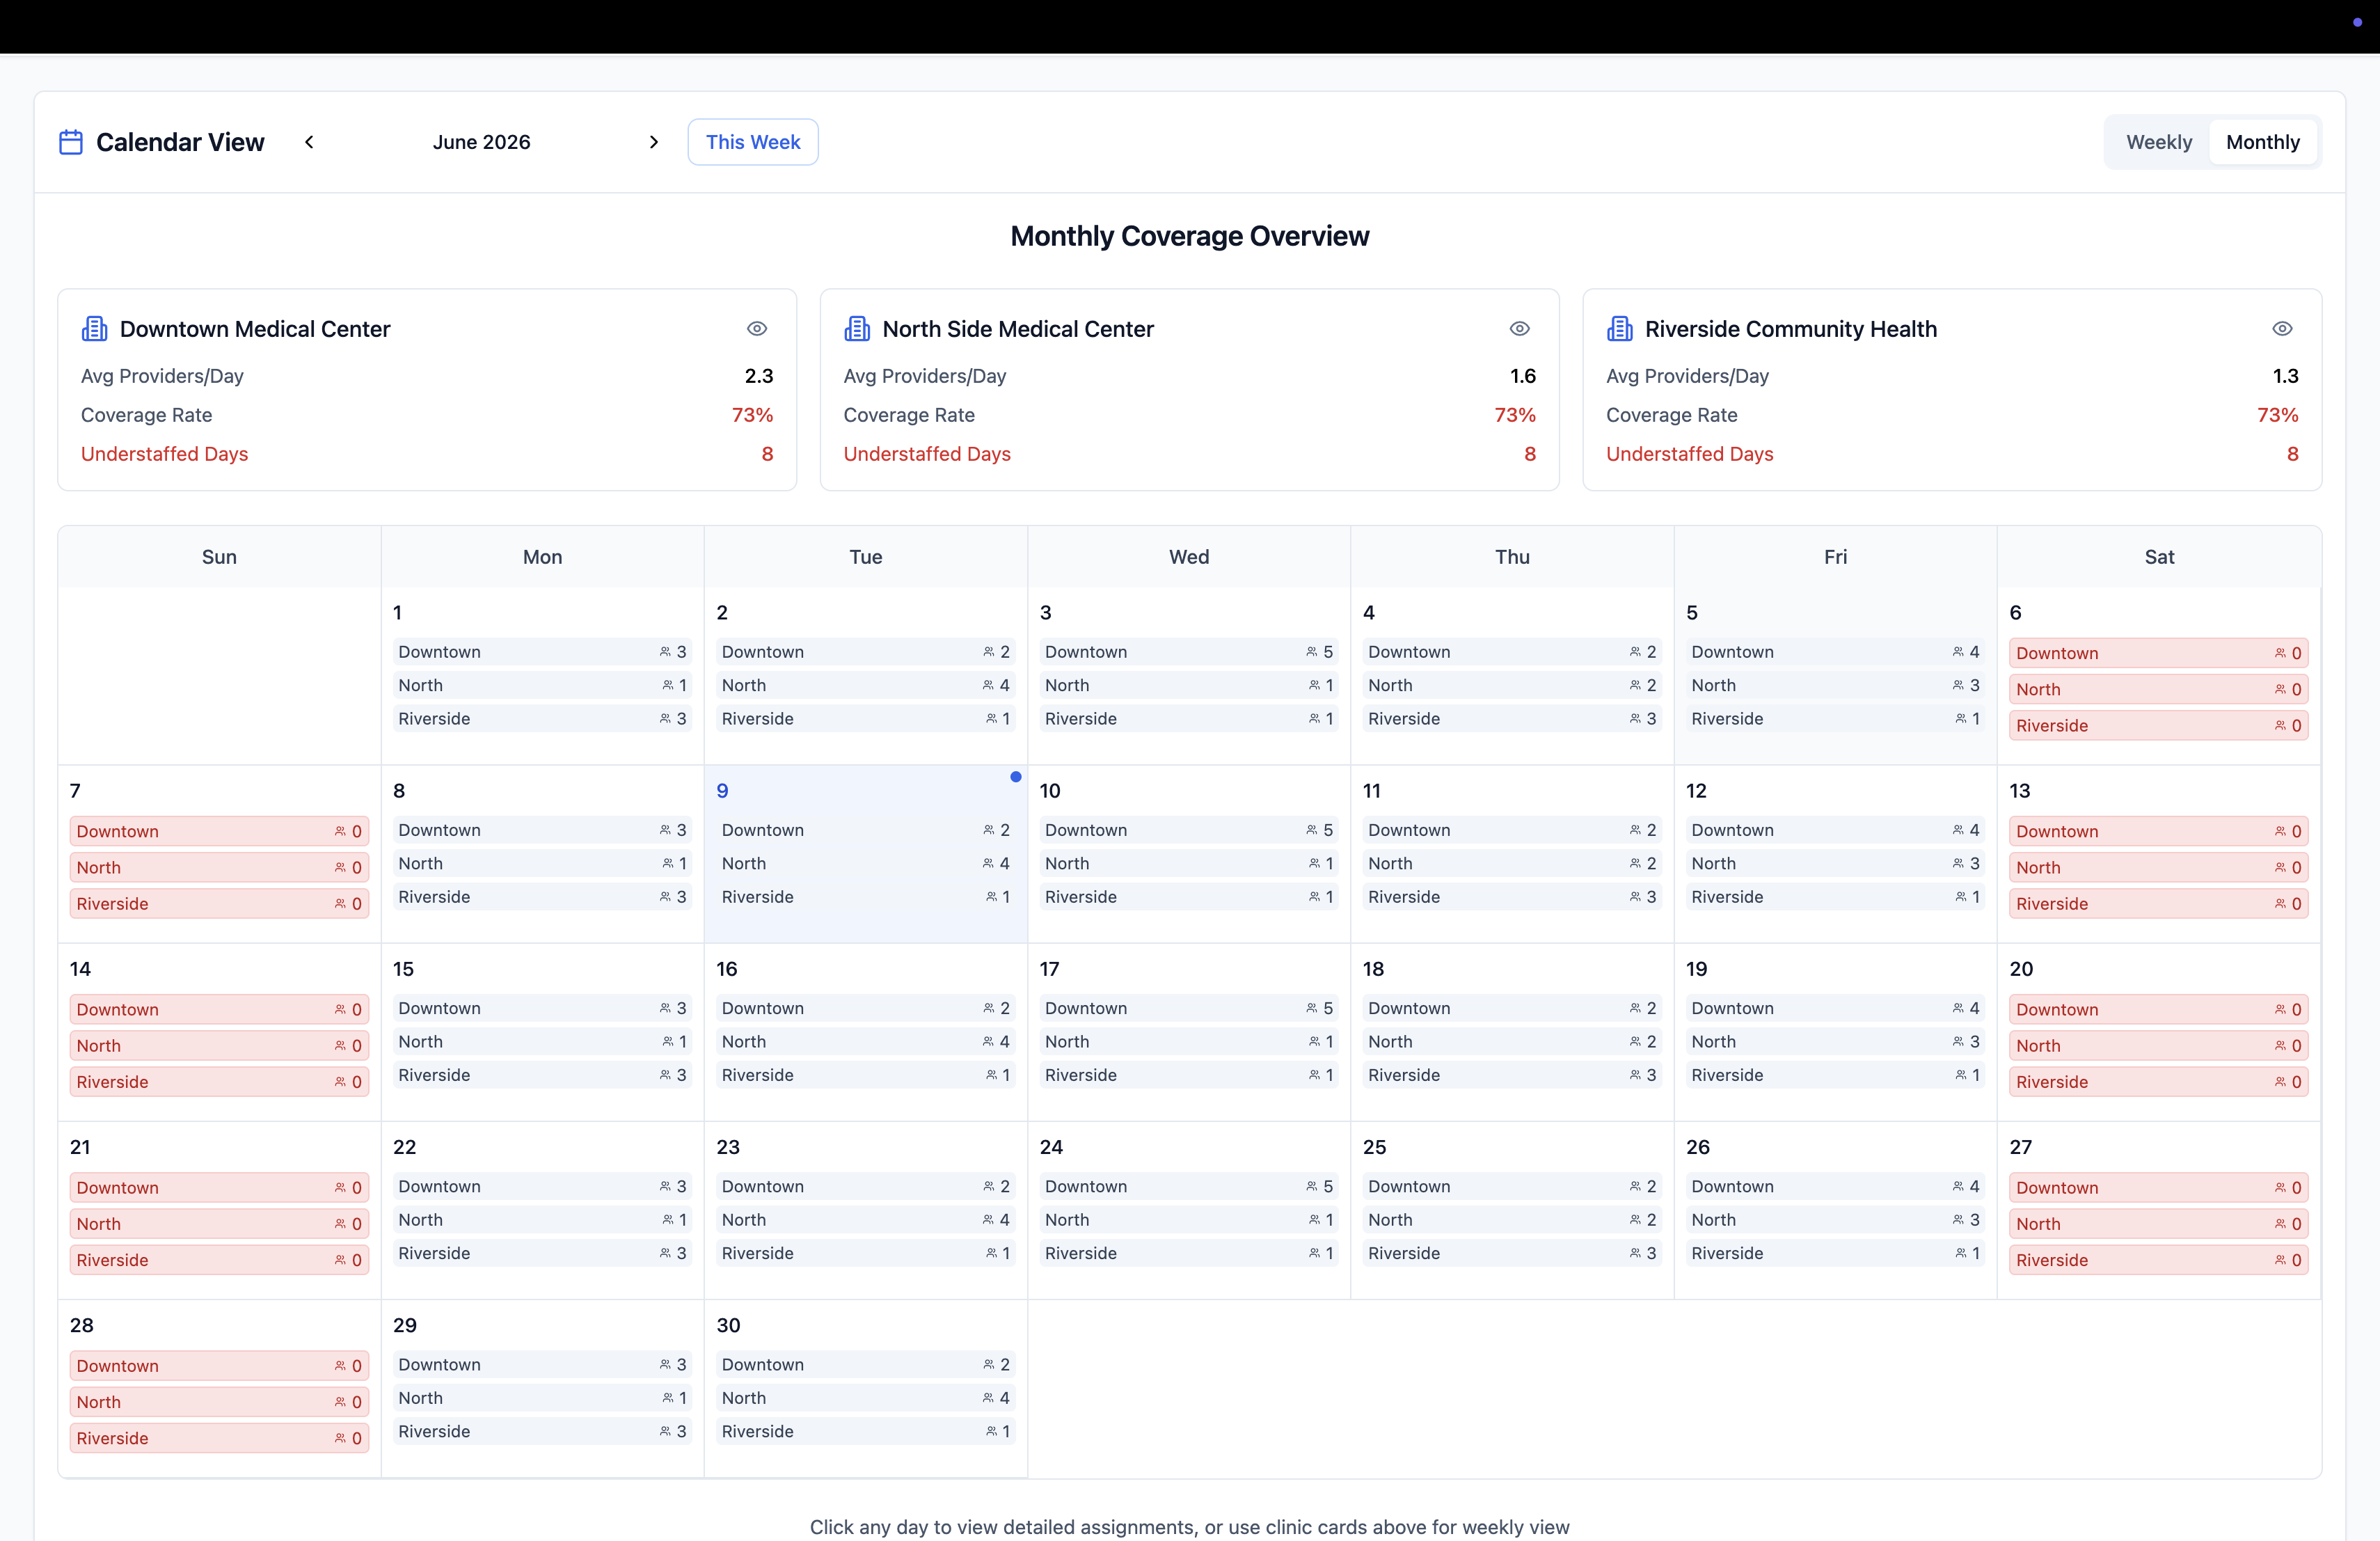
Task: Click the people icon in North row June 9
Action: [x=988, y=863]
